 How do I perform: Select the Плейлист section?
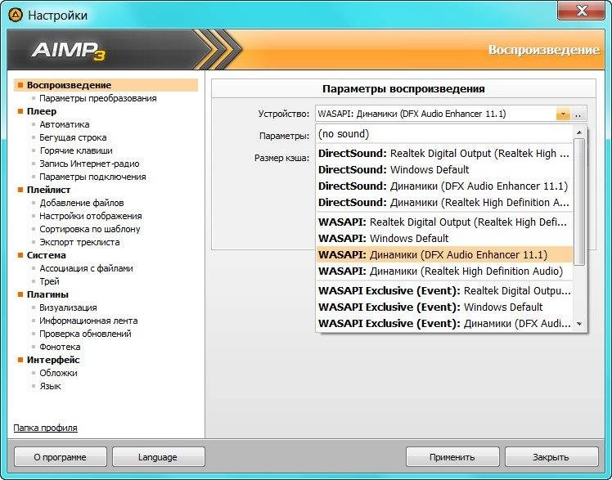[48, 190]
